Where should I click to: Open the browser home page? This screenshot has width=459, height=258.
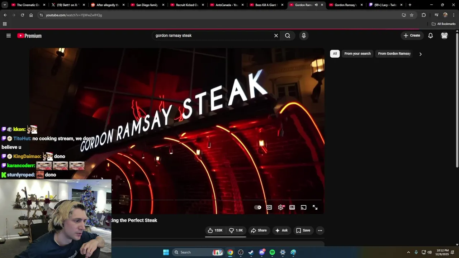pos(31,15)
